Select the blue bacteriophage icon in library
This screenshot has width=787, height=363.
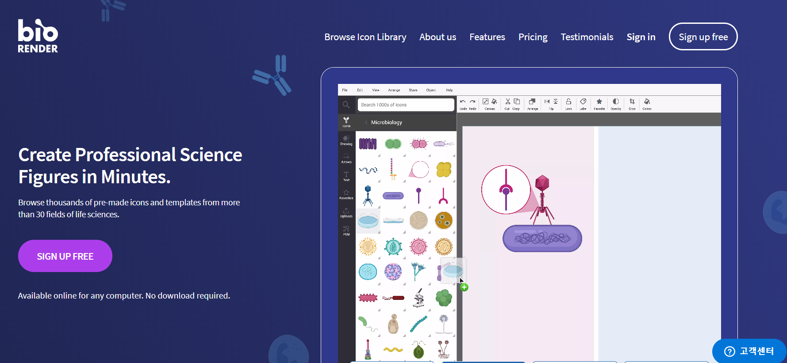coord(368,196)
